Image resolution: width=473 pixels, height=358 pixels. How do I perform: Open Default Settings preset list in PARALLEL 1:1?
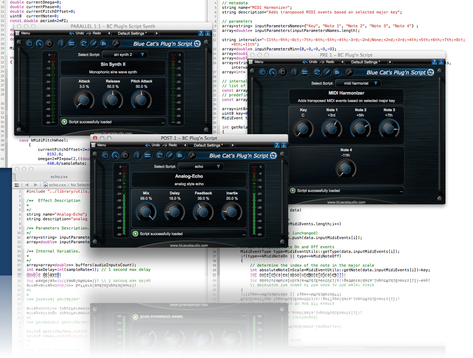[x=133, y=33]
